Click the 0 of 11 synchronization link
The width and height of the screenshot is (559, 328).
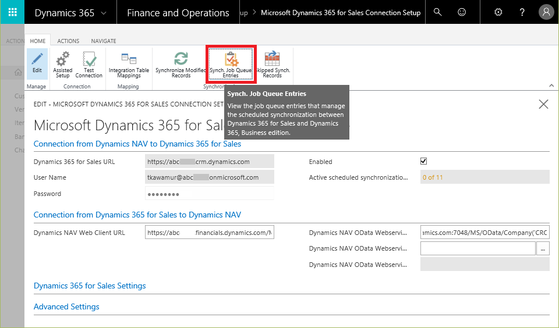tap(433, 177)
